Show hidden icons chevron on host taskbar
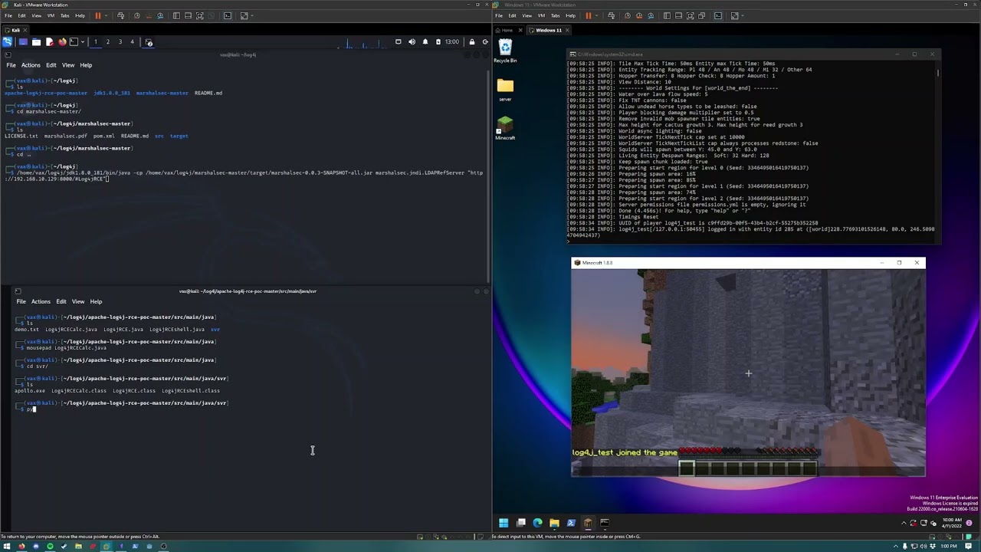This screenshot has width=981, height=552. 896,547
